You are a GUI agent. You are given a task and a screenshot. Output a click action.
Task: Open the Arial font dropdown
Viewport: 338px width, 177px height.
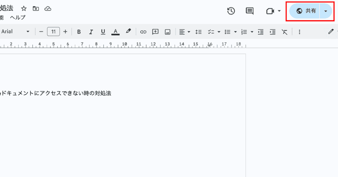pos(15,32)
